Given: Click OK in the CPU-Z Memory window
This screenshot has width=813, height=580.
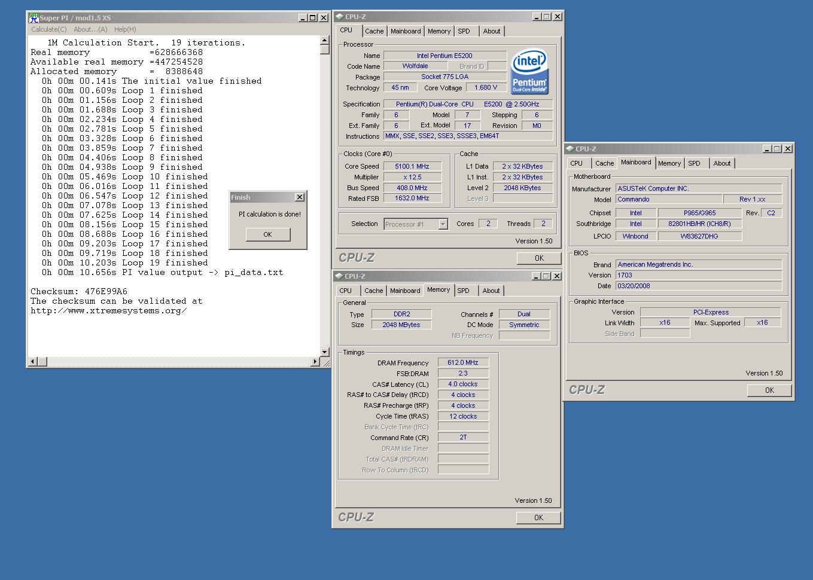Looking at the screenshot, I should coord(538,518).
